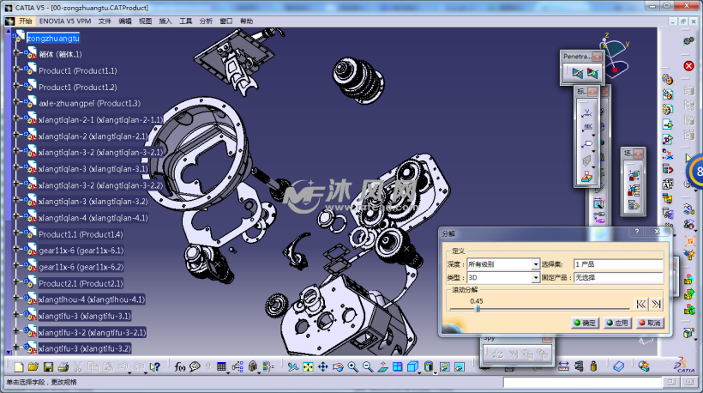Click the Zoom In magnifier icon
The width and height of the screenshot is (703, 393).
[x=353, y=367]
